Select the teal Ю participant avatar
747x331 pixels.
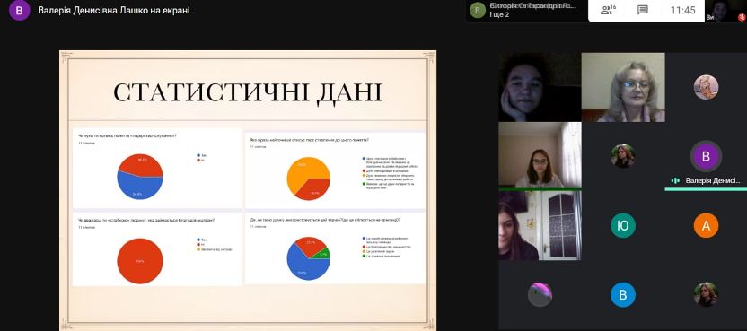(x=623, y=226)
